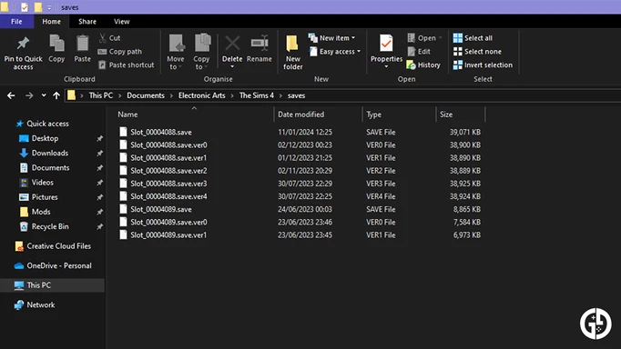Switch to the Home ribbon tab

(52, 21)
